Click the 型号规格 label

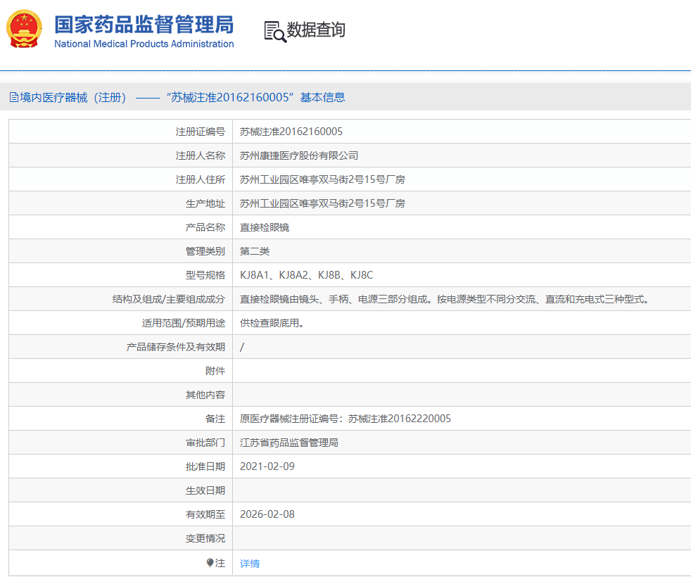(205, 275)
